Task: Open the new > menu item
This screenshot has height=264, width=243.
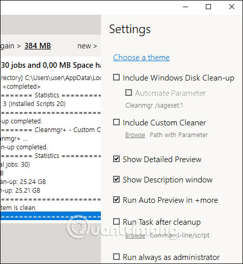Action: tap(87, 46)
